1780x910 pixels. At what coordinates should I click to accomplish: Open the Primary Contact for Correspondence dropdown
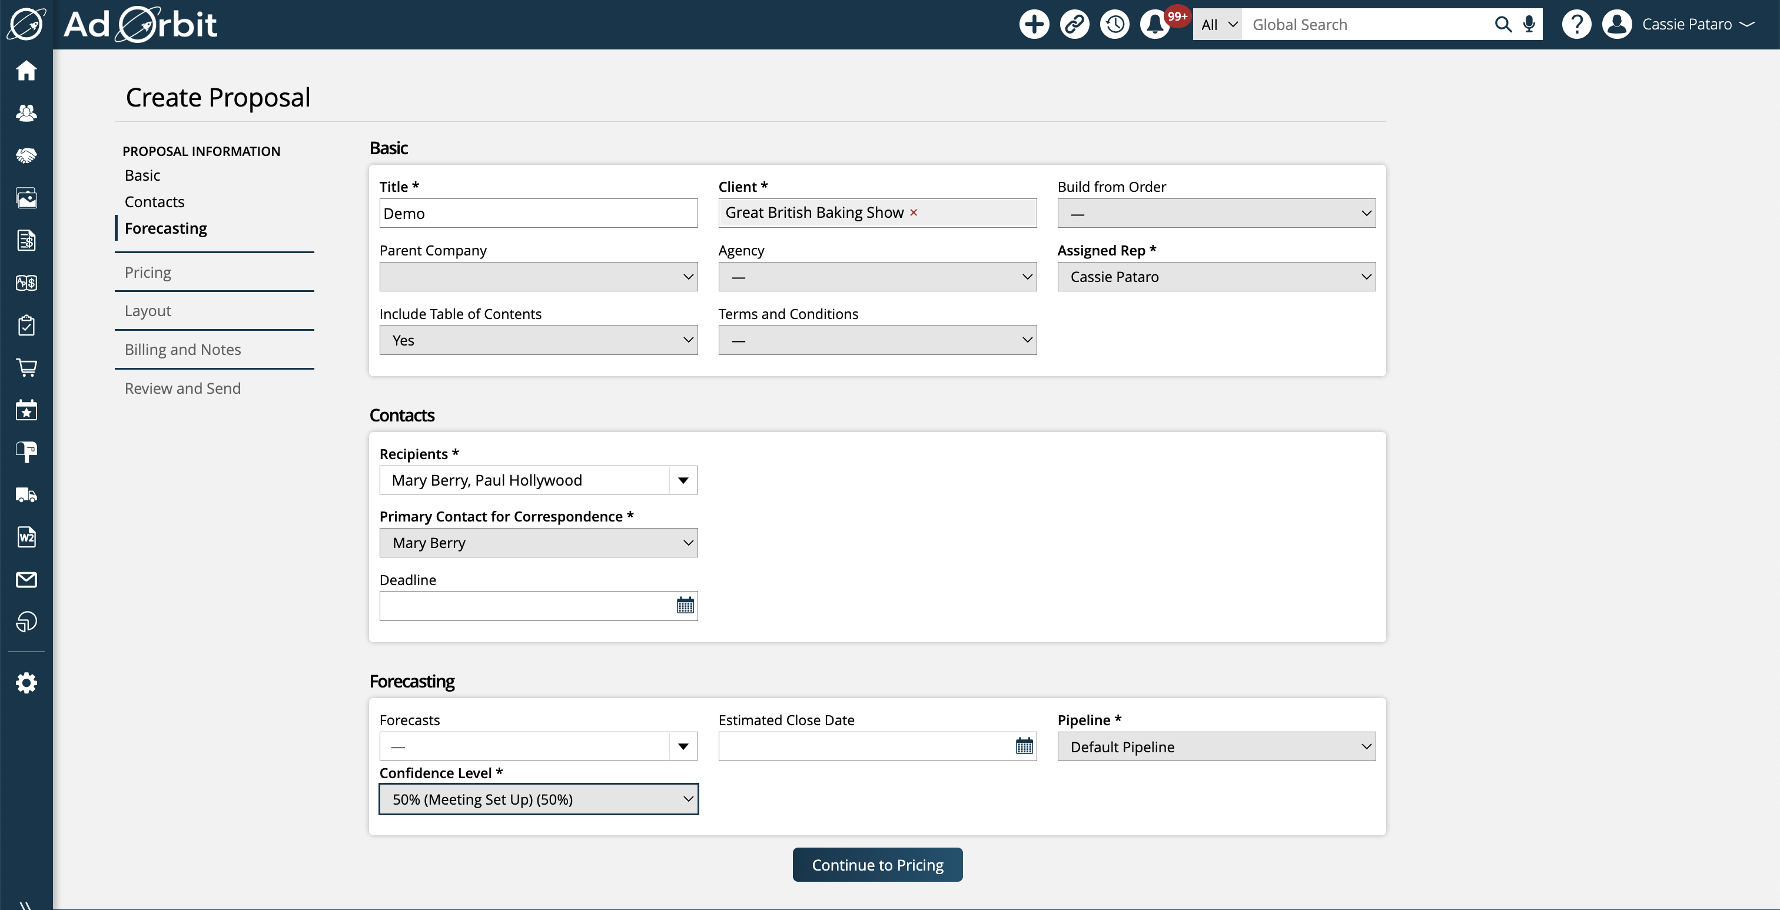pos(538,542)
